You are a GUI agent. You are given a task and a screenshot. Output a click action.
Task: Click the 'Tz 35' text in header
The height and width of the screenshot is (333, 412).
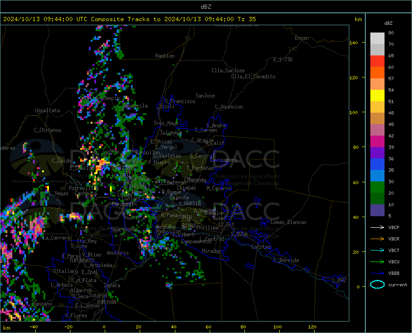pyautogui.click(x=246, y=19)
